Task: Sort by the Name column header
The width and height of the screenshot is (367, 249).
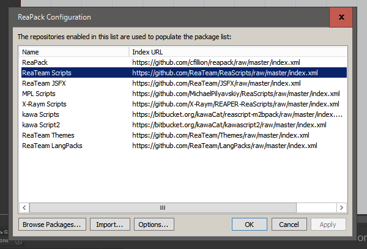Action: 74,52
